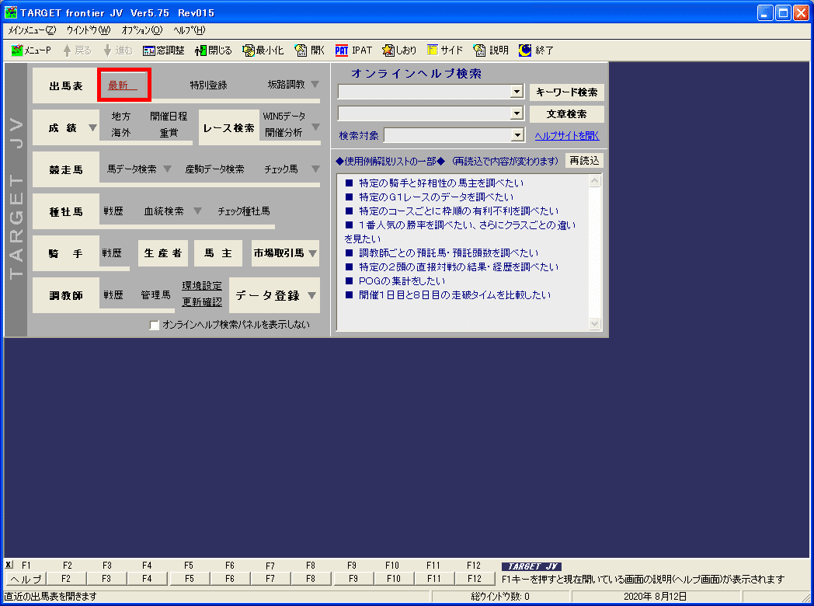The height and width of the screenshot is (606, 814).
Task: Open POGの集計をしたい help entry
Action: [402, 281]
